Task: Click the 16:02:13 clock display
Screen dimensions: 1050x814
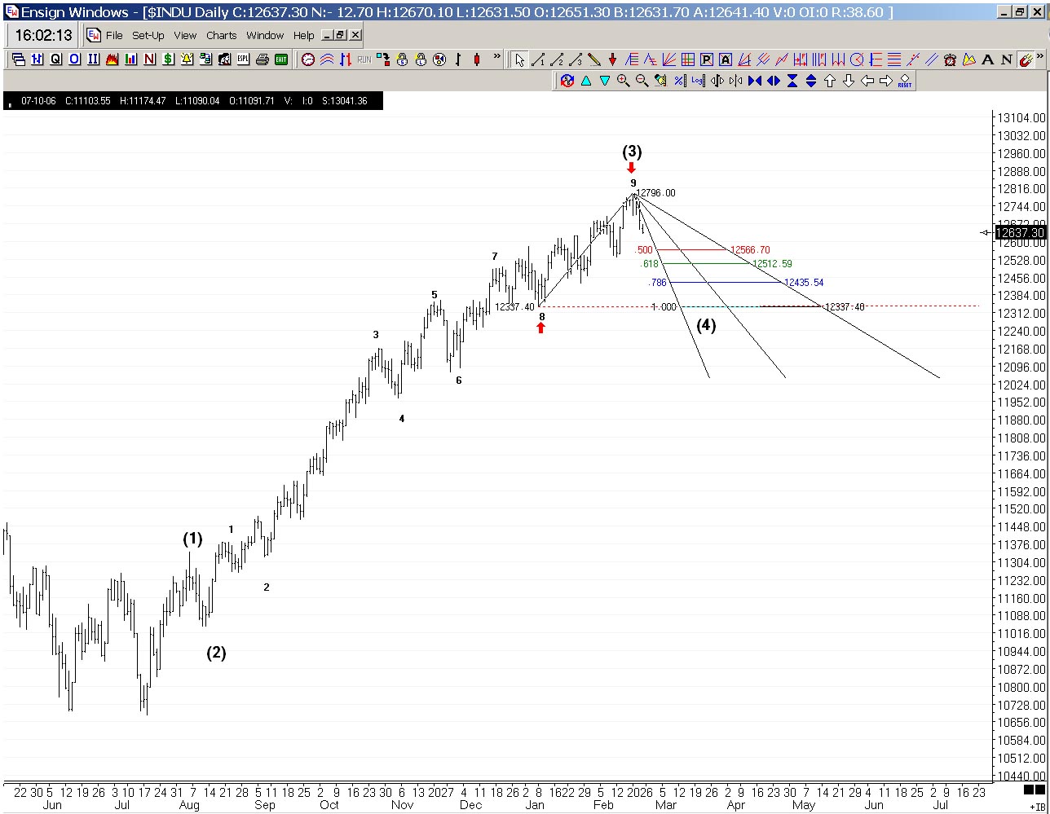Action: 43,36
